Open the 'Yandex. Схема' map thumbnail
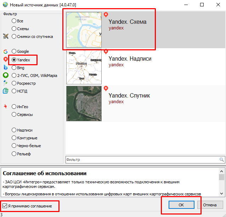 pyautogui.click(x=84, y=30)
